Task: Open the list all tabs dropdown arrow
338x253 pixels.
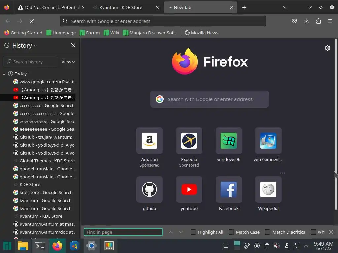Action: [285, 7]
